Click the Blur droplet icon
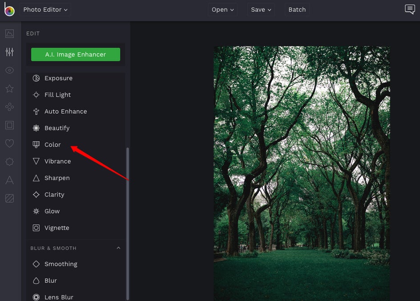 pos(36,281)
